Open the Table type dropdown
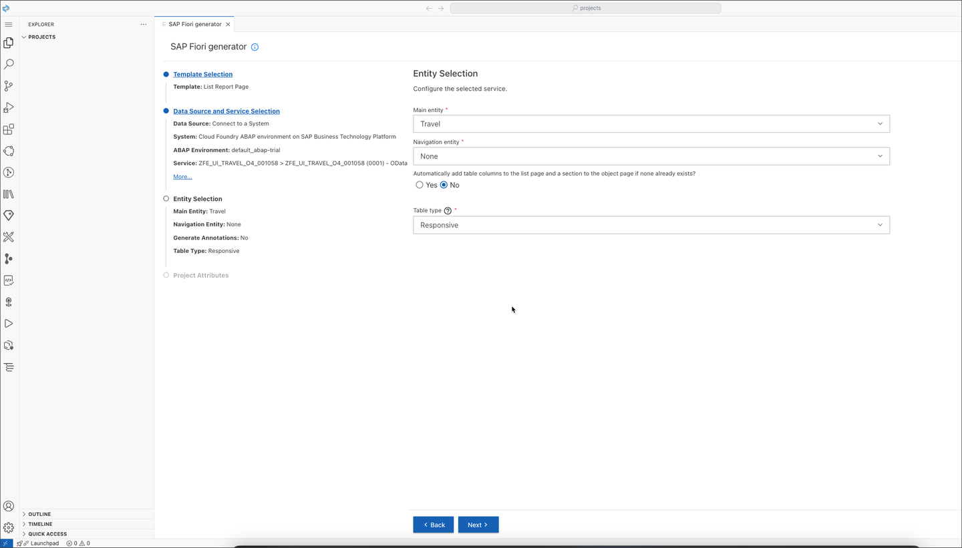This screenshot has width=962, height=548. pyautogui.click(x=651, y=225)
